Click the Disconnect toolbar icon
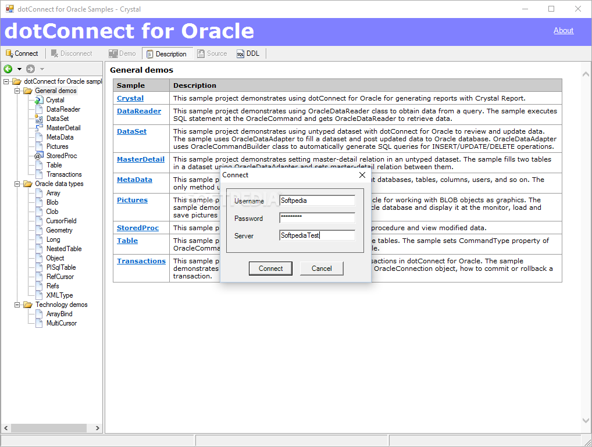This screenshot has width=592, height=447. [55, 53]
